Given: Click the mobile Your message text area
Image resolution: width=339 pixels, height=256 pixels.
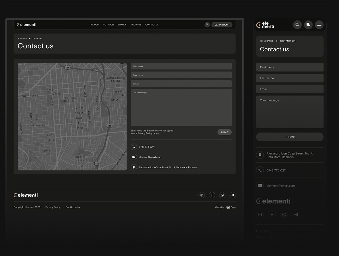Looking at the screenshot, I should [290, 112].
